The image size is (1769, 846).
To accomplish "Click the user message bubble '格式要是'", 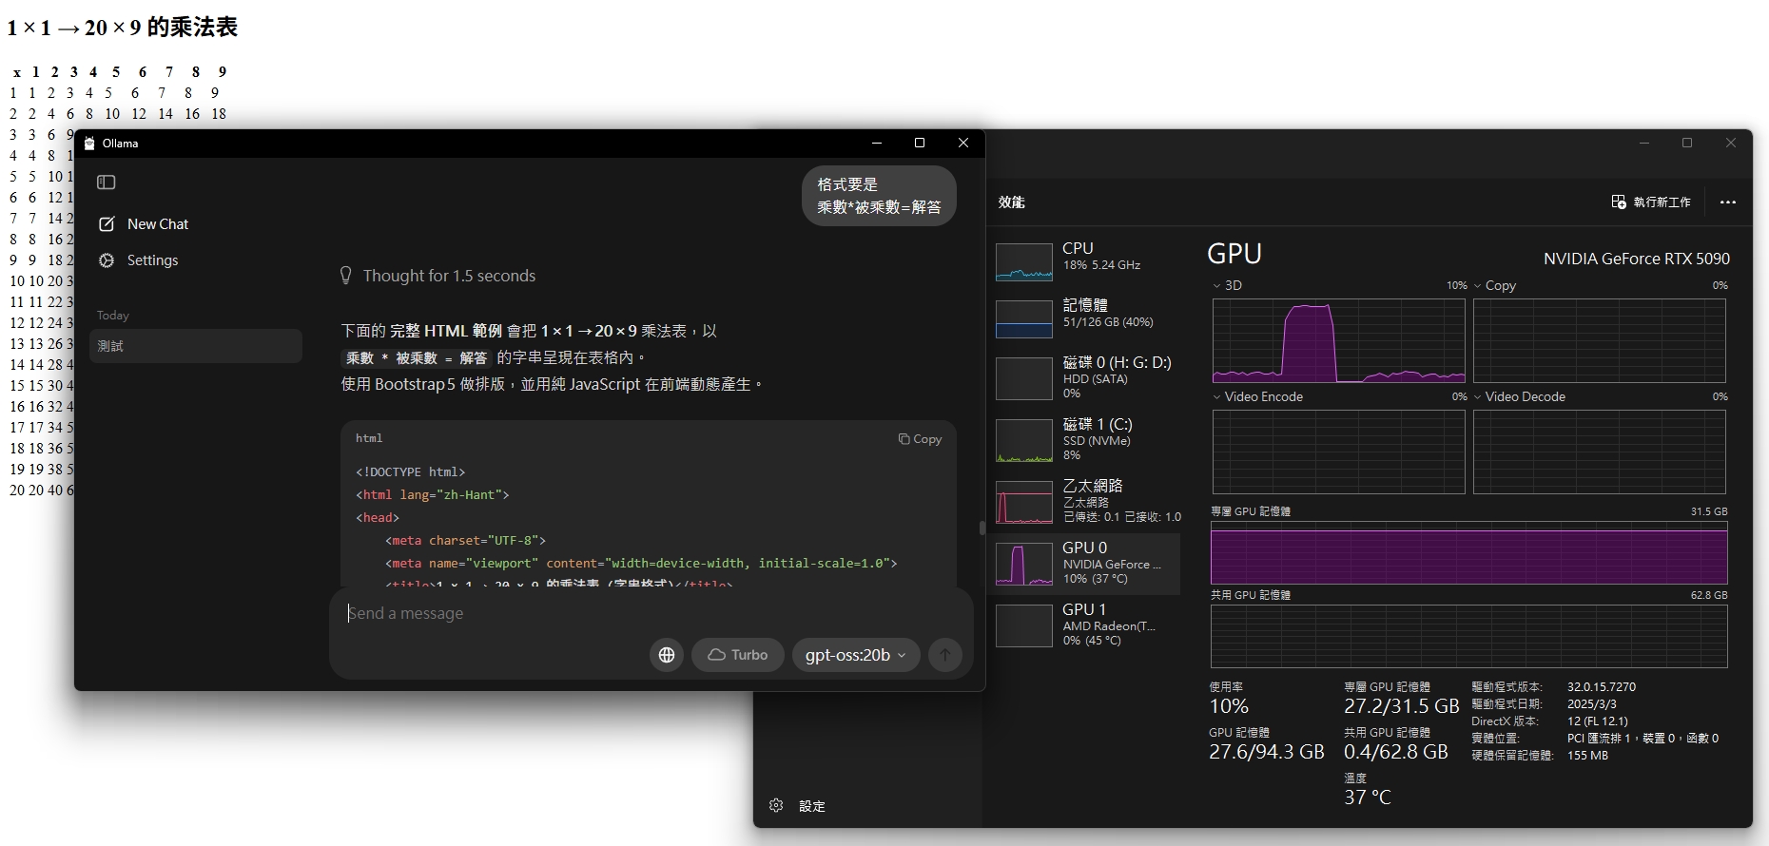I will (879, 196).
